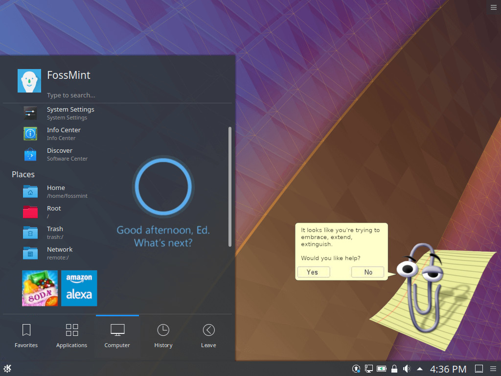Open the red Root folder icon
This screenshot has width=501, height=376.
pyautogui.click(x=30, y=211)
